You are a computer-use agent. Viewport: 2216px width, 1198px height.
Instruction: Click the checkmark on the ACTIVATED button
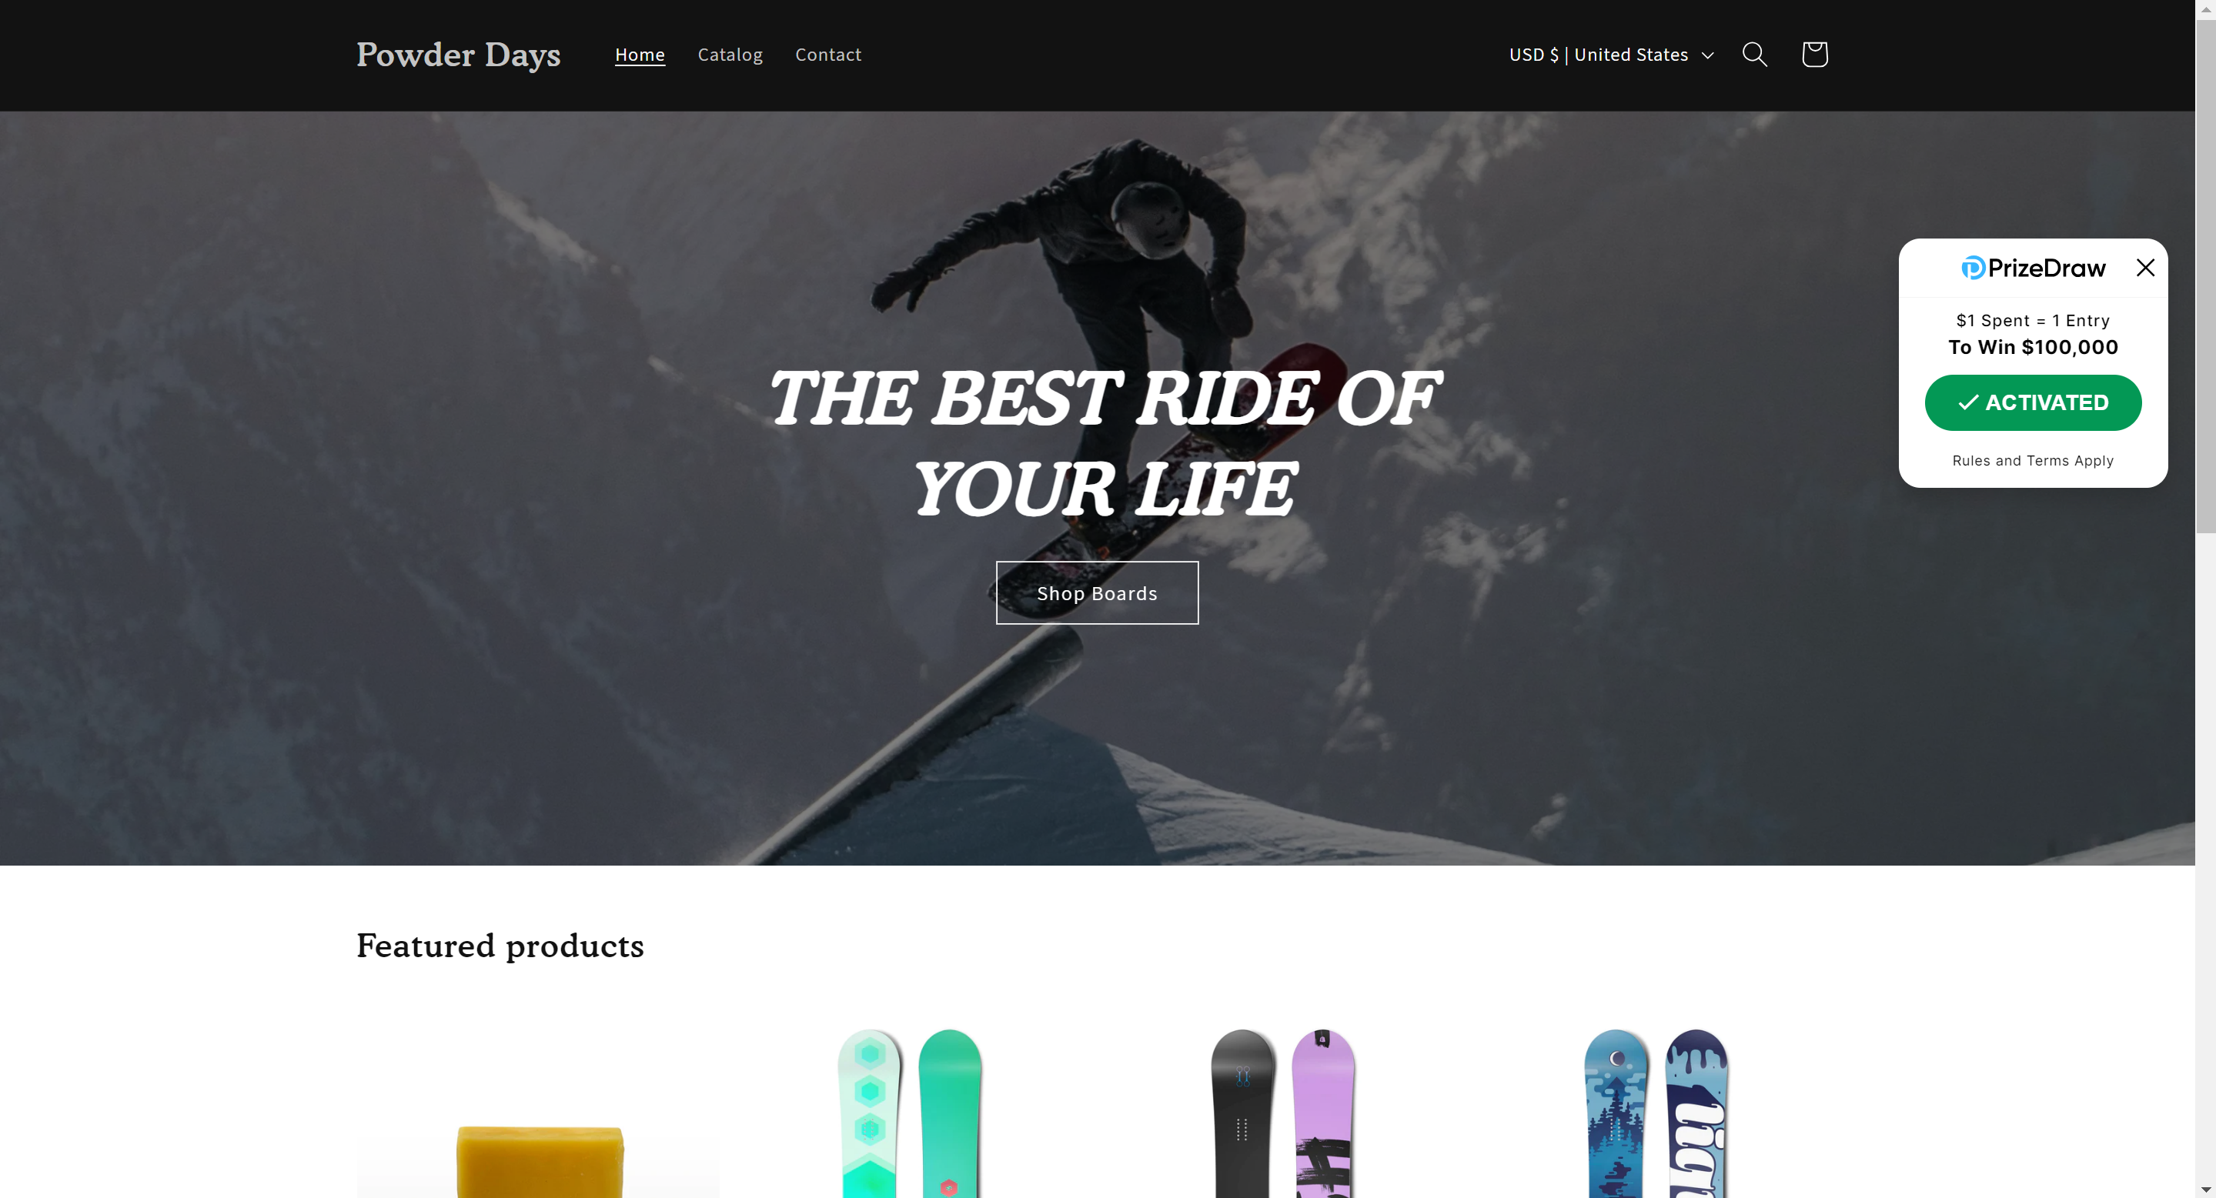[x=1967, y=402]
